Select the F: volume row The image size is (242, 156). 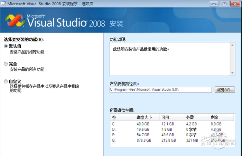pos(173,135)
